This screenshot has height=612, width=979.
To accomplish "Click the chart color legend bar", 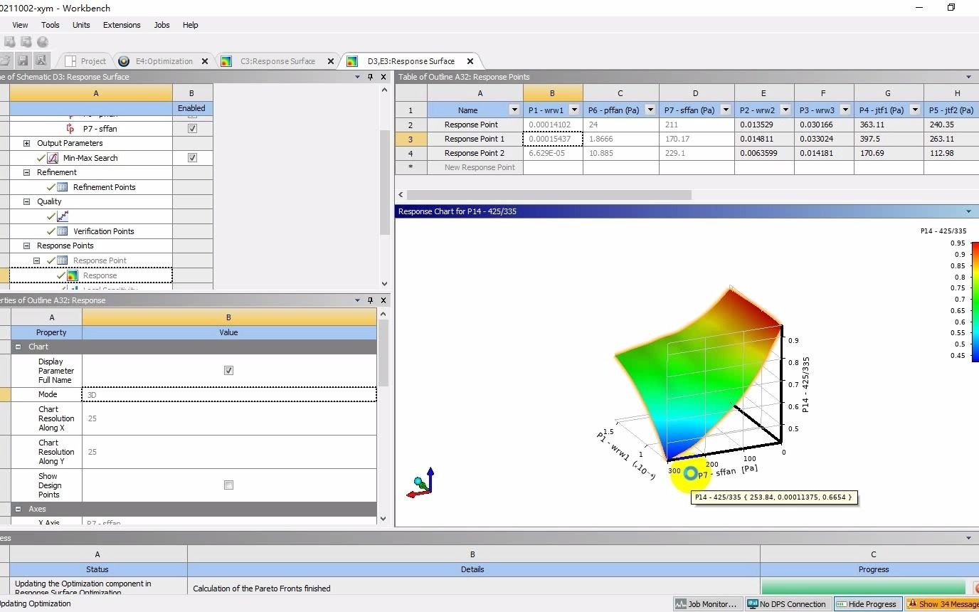I will (975, 302).
